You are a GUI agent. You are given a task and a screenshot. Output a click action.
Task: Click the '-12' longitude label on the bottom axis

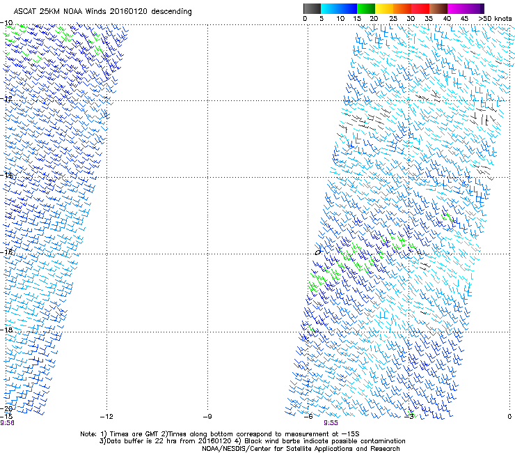[106, 417]
